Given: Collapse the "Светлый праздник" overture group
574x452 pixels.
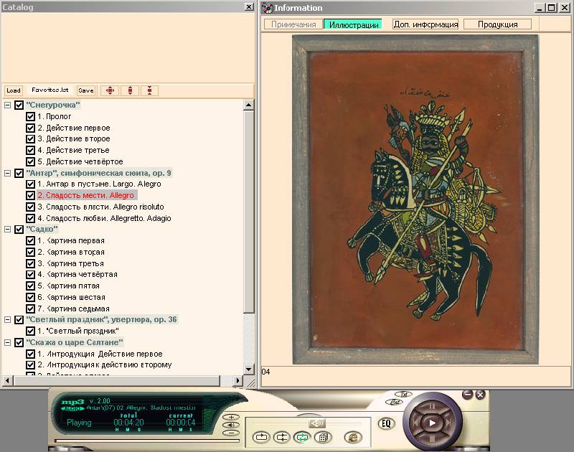Looking at the screenshot, I should click(7, 319).
